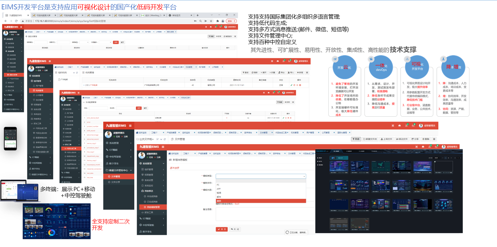Screen dimensions: 497x247
Task: Refresh the 组织机构 tree
Action: [x=77, y=73]
